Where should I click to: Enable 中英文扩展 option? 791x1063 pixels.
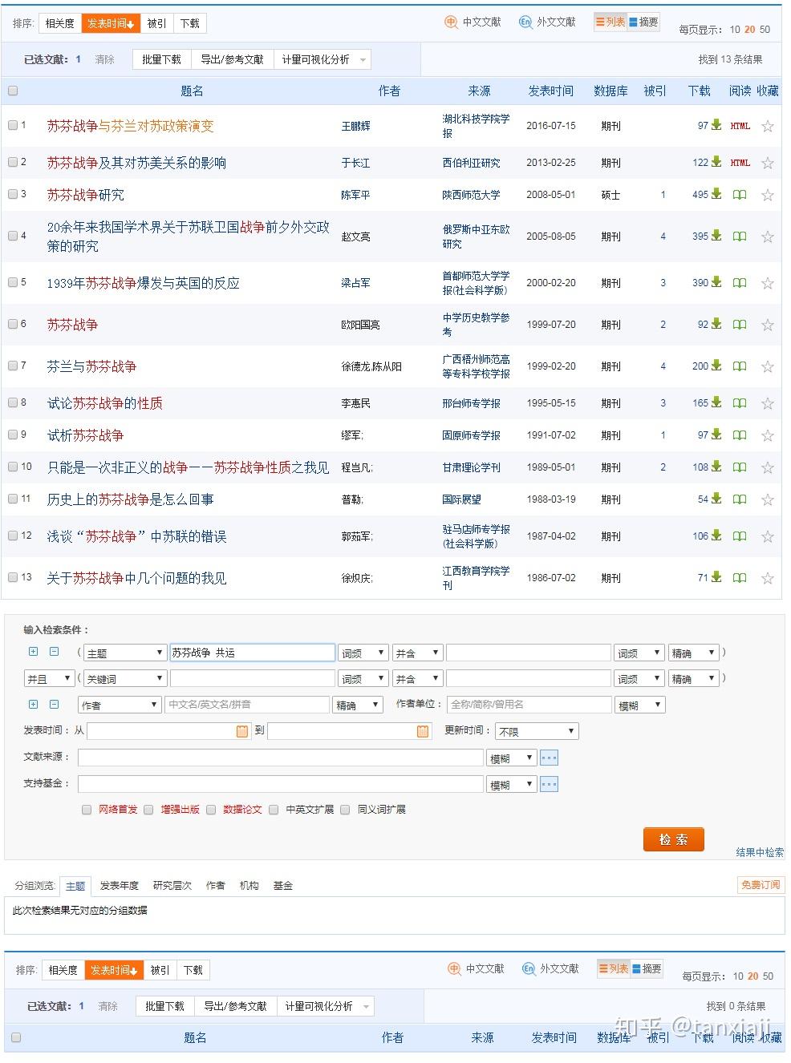[x=274, y=810]
